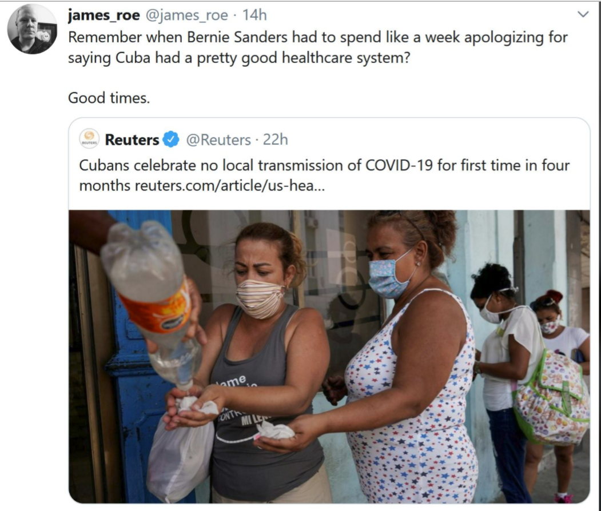Click the 'Good times.' line of the tweet
Viewport: 601px width, 511px height.
pyautogui.click(x=109, y=98)
